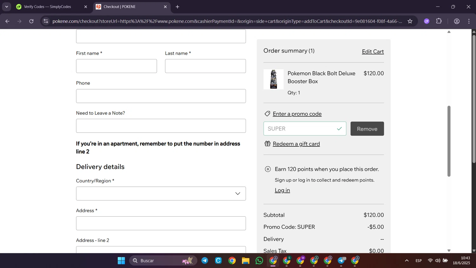Open Wi-Fi network settings
476x268 pixels.
point(430,261)
